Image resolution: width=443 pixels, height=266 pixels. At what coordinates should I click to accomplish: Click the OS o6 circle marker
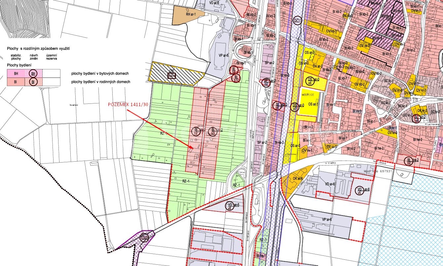pyautogui.click(x=310, y=81)
